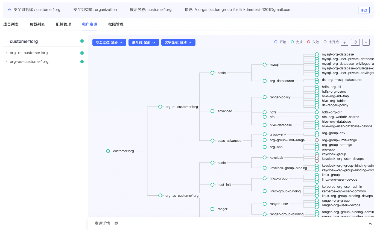Image resolution: width=377 pixels, height=232 pixels.
Task: Click the green status dot beside org-as-customer1org
Action: click(82, 62)
